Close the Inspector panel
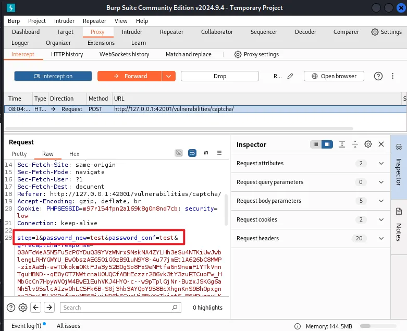407x331 pixels. click(x=381, y=144)
